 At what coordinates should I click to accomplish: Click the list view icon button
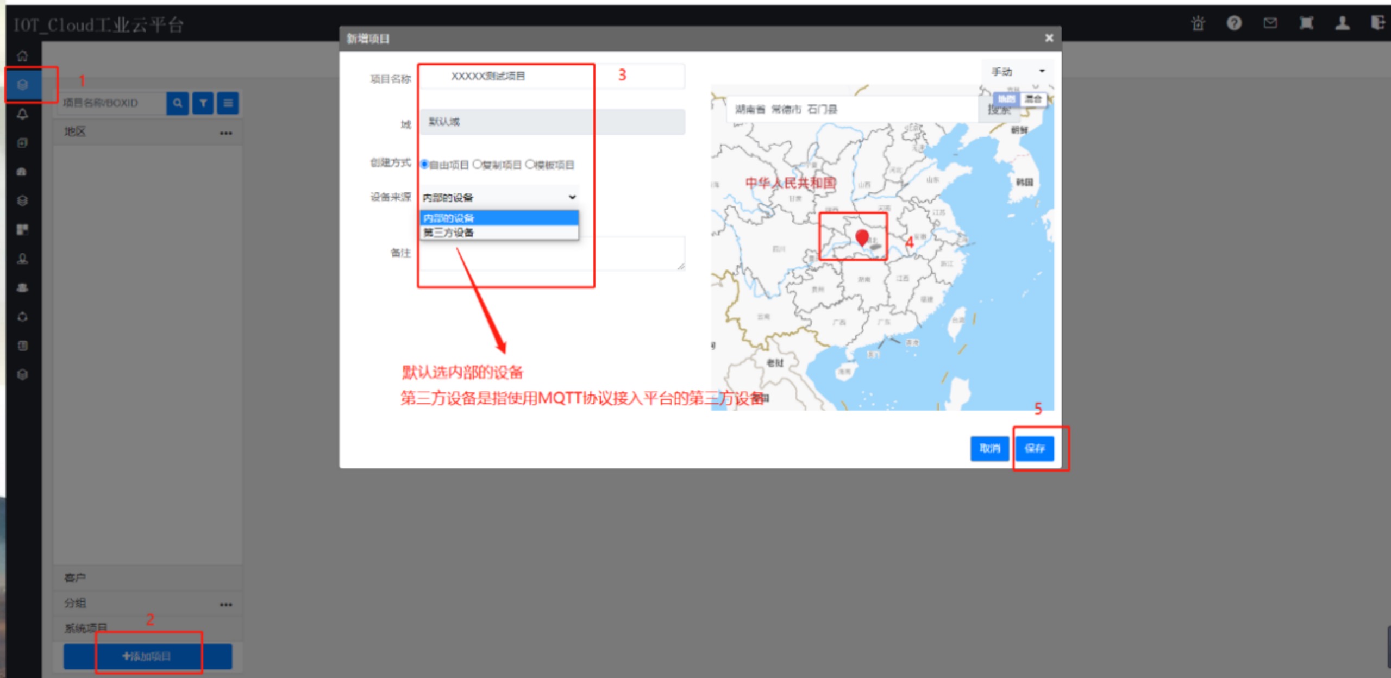228,103
